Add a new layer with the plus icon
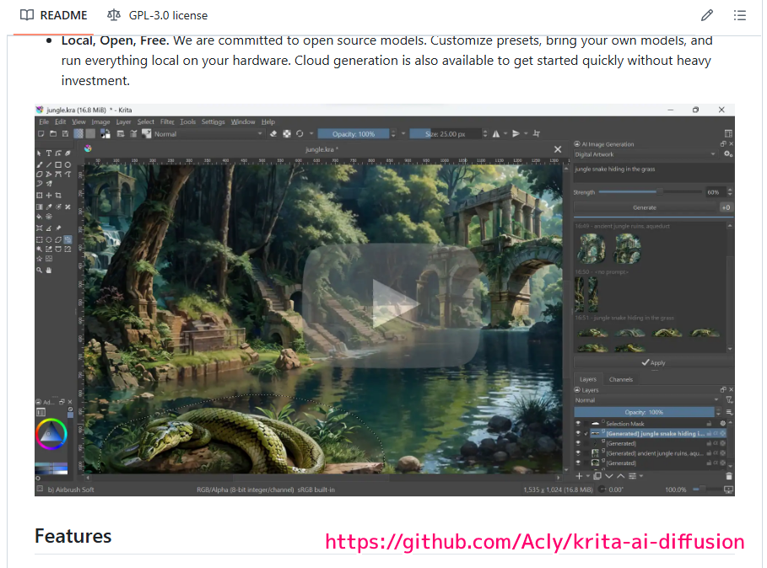767x568 pixels. 579,476
